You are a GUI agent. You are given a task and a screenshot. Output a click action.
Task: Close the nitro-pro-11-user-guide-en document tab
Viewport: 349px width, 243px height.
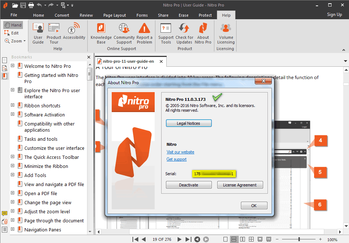coord(161,61)
